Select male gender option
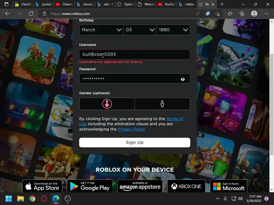274x205 pixels. point(162,104)
